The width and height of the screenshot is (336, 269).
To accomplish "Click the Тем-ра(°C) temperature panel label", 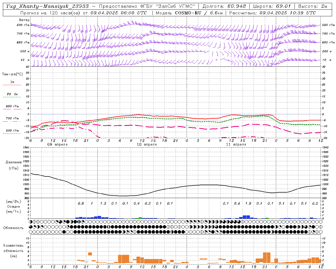I will [12, 74].
